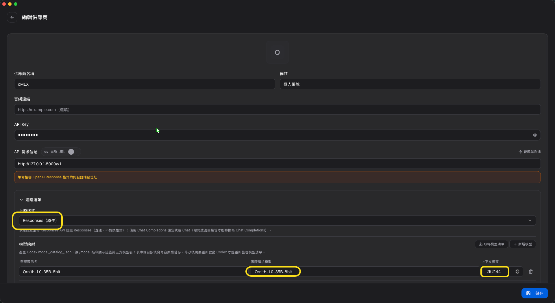Image resolution: width=555 pixels, height=303 pixels.
Task: Click the provider avatar icon with letter O
Action: (277, 53)
